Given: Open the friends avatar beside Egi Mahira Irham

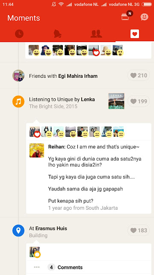Looking at the screenshot, I should click(18, 76).
